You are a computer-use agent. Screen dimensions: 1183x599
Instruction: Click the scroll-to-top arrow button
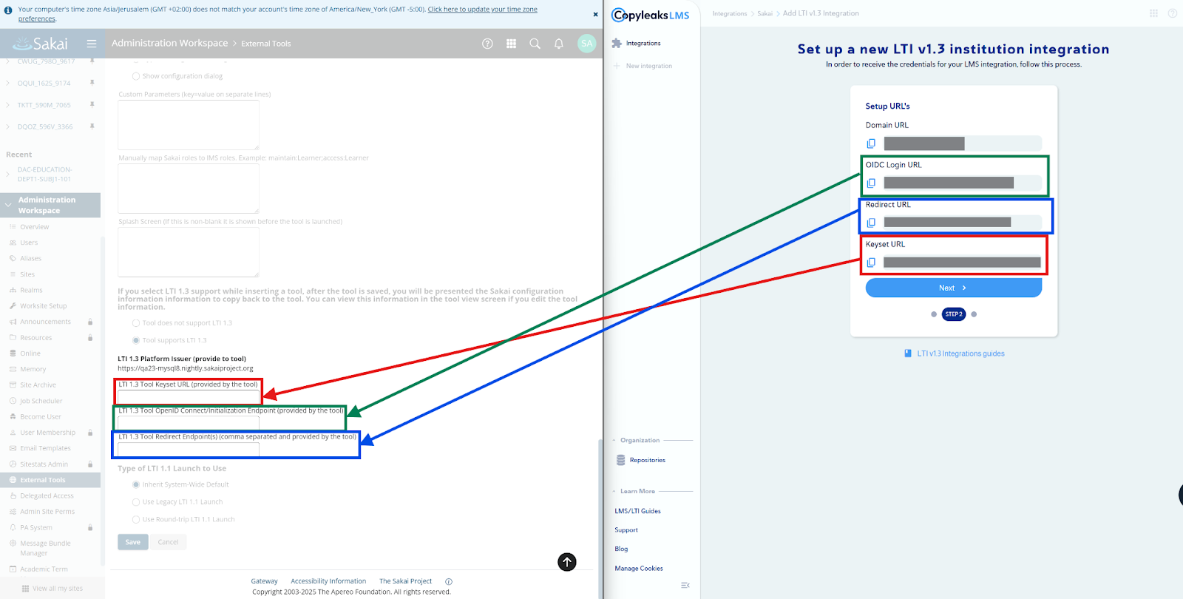pos(567,562)
